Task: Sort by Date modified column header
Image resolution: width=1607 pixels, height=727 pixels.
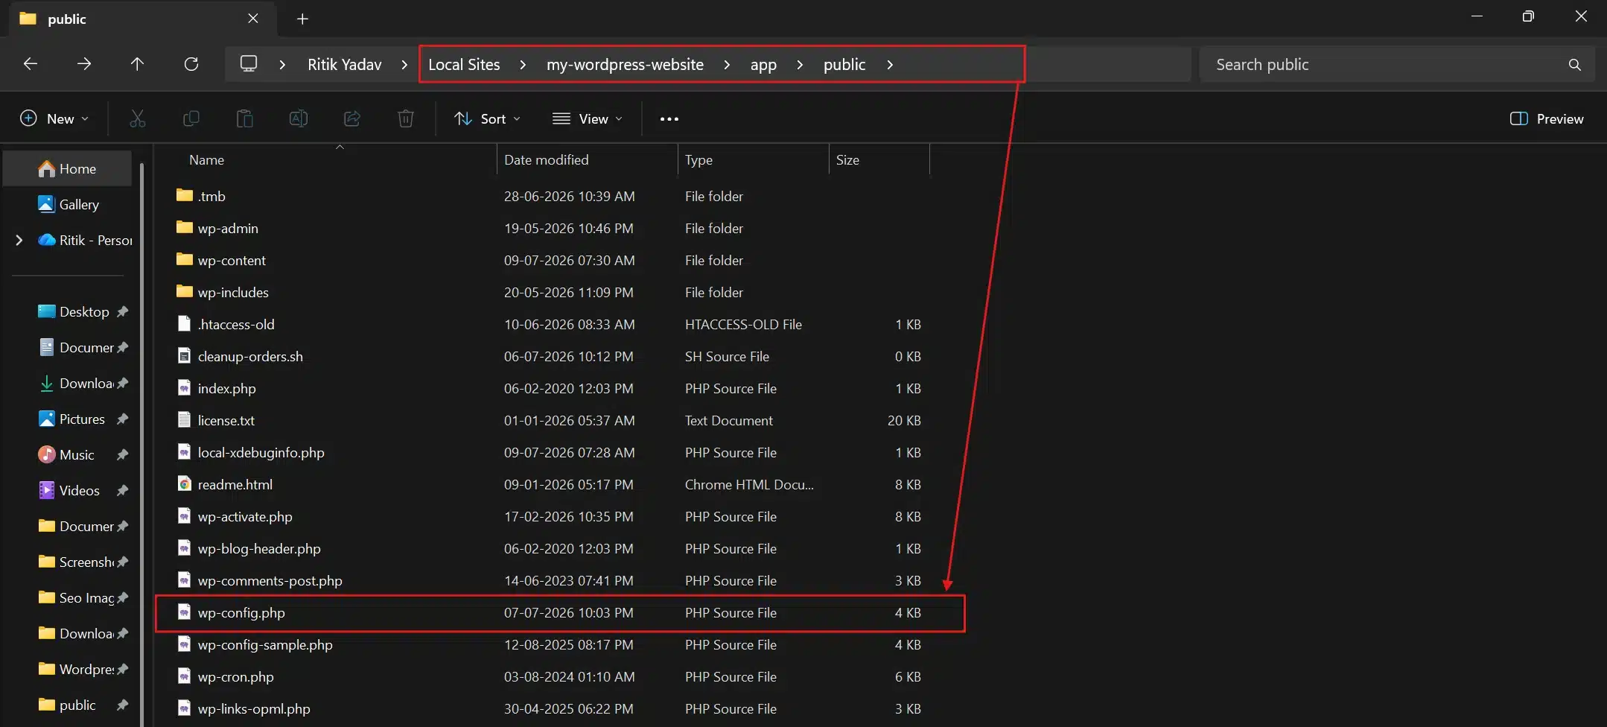Action: [x=546, y=159]
